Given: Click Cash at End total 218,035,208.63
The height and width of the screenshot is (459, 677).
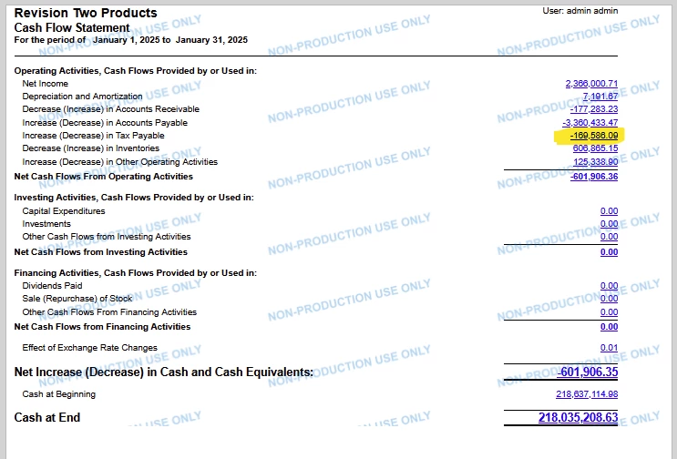Looking at the screenshot, I should click(578, 418).
